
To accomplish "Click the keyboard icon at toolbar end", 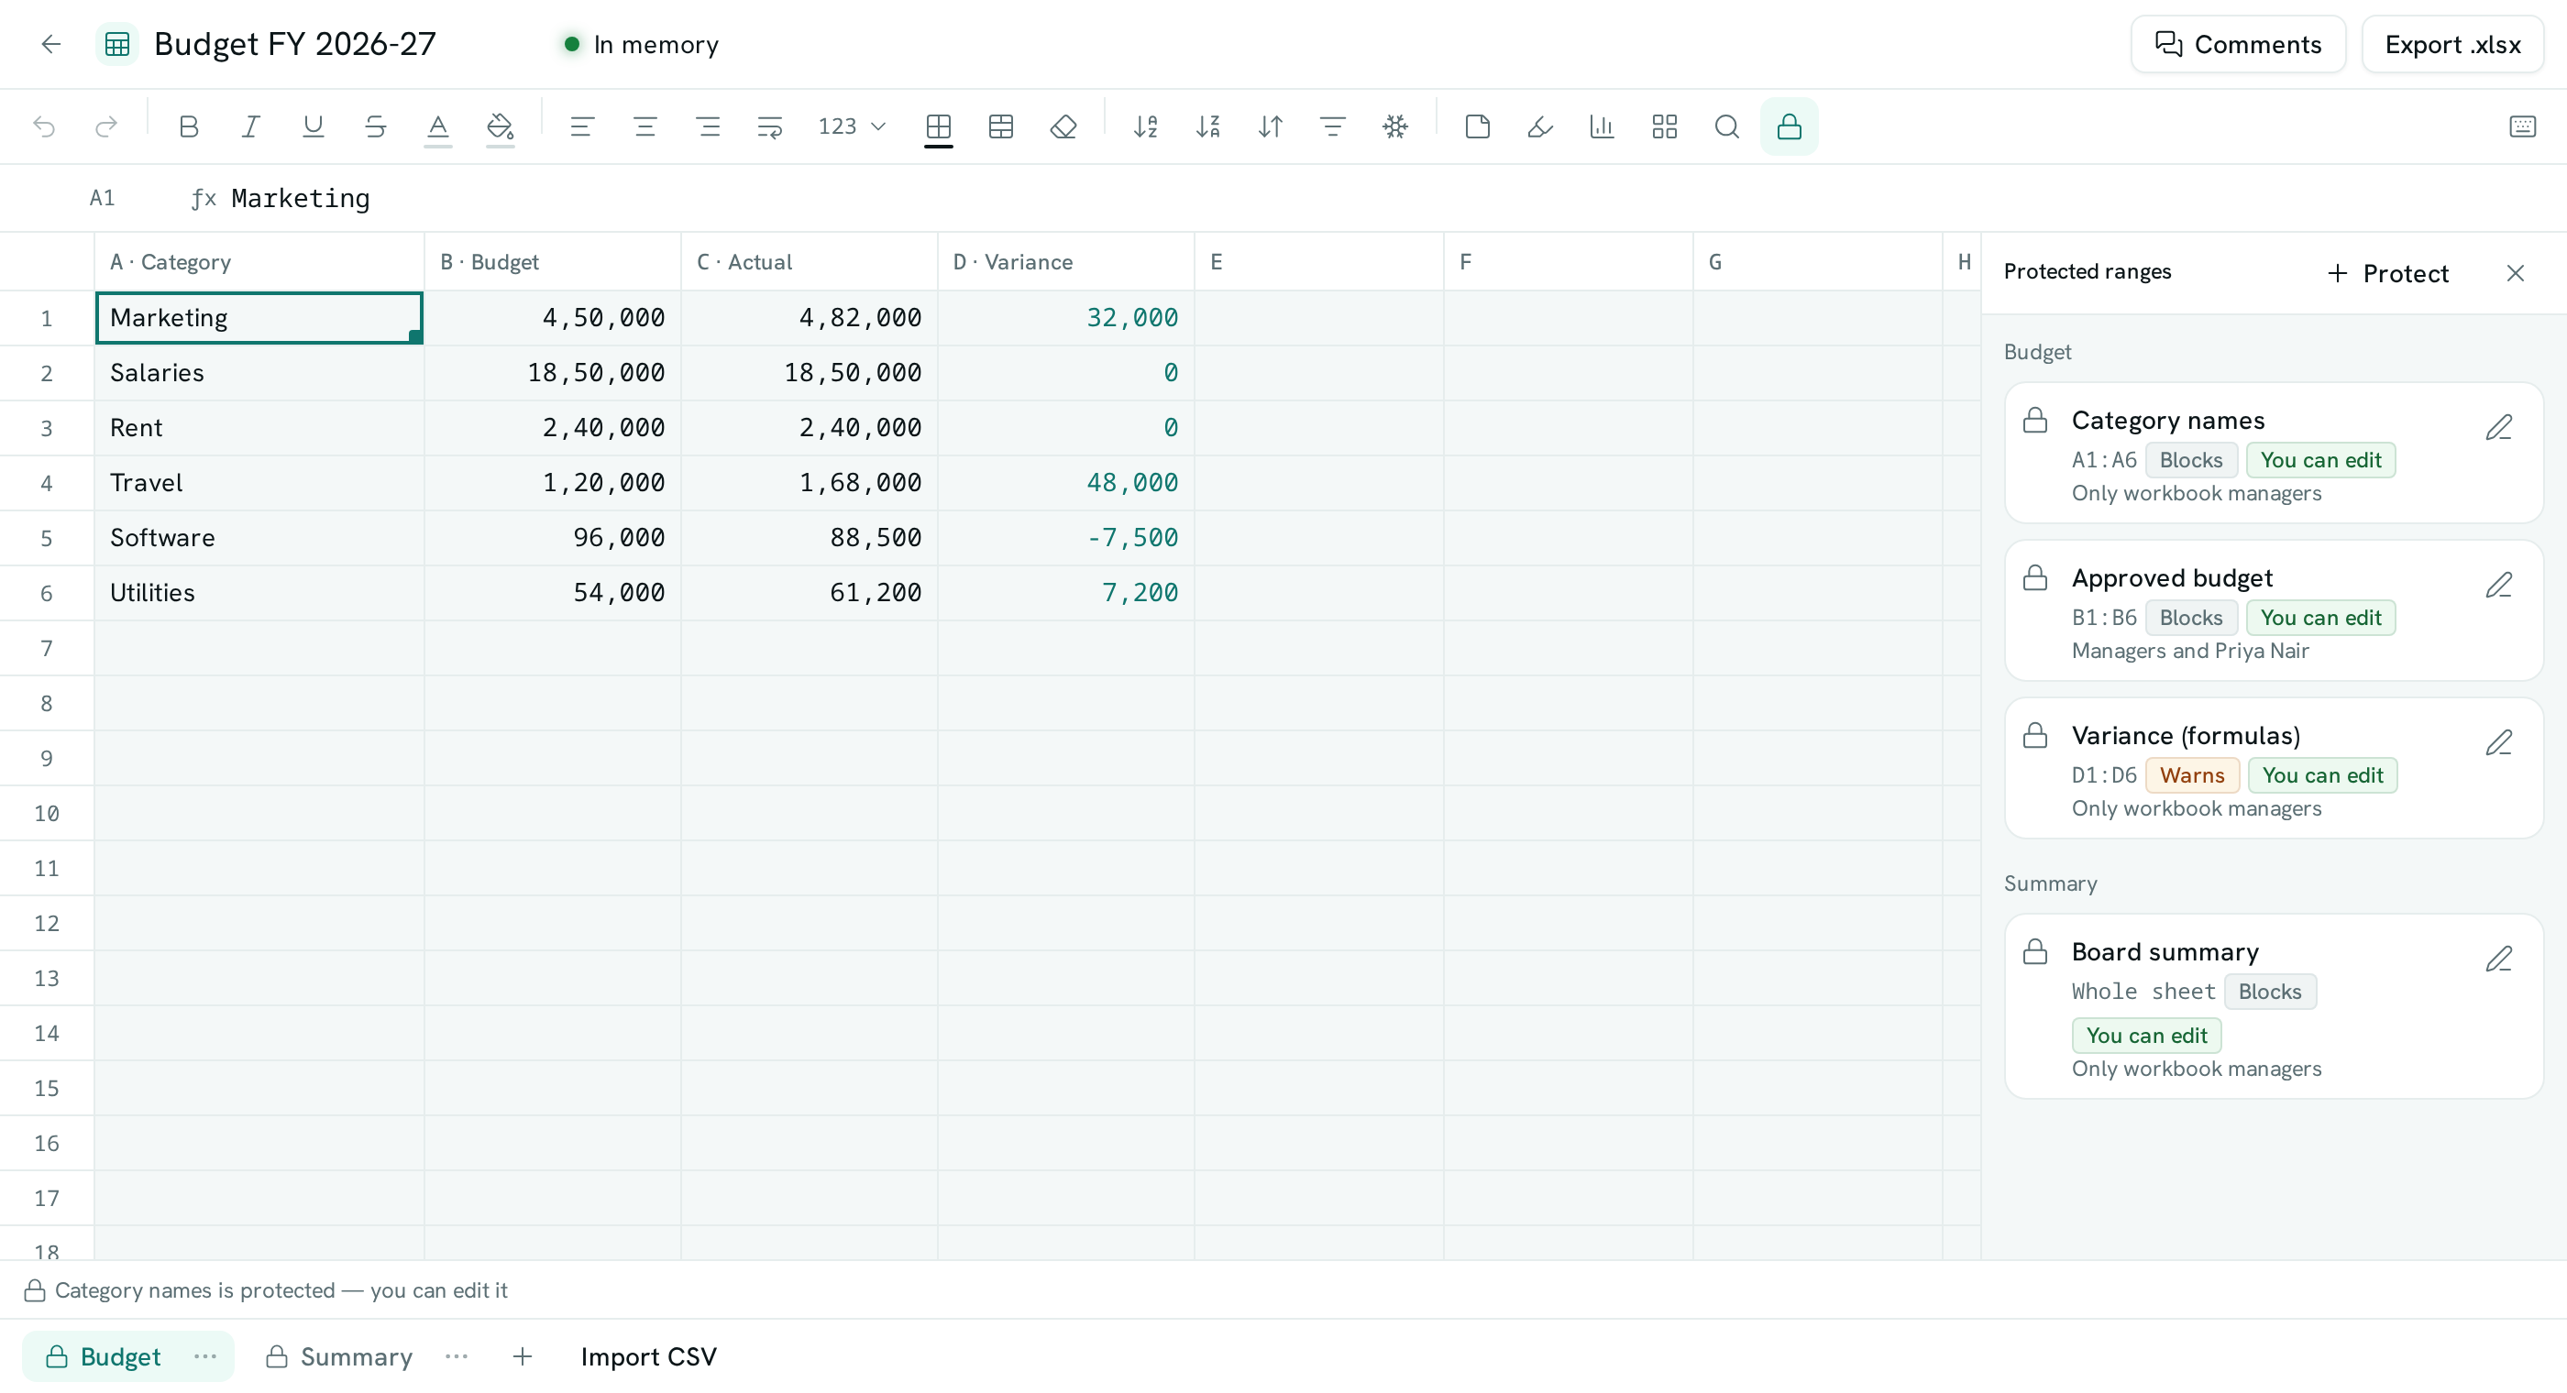I will coord(2522,126).
